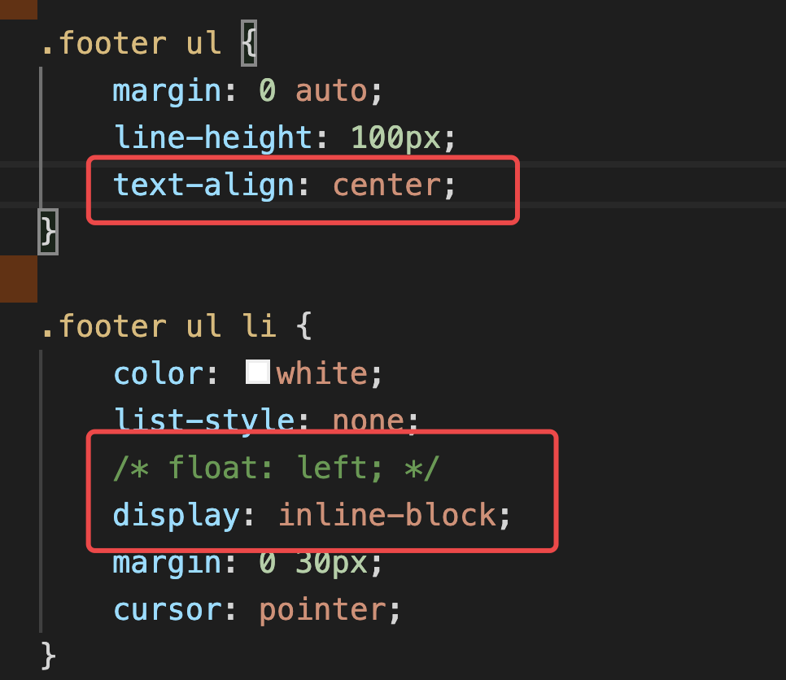This screenshot has height=680, width=786.
Task: Click the display property name
Action: [x=177, y=515]
